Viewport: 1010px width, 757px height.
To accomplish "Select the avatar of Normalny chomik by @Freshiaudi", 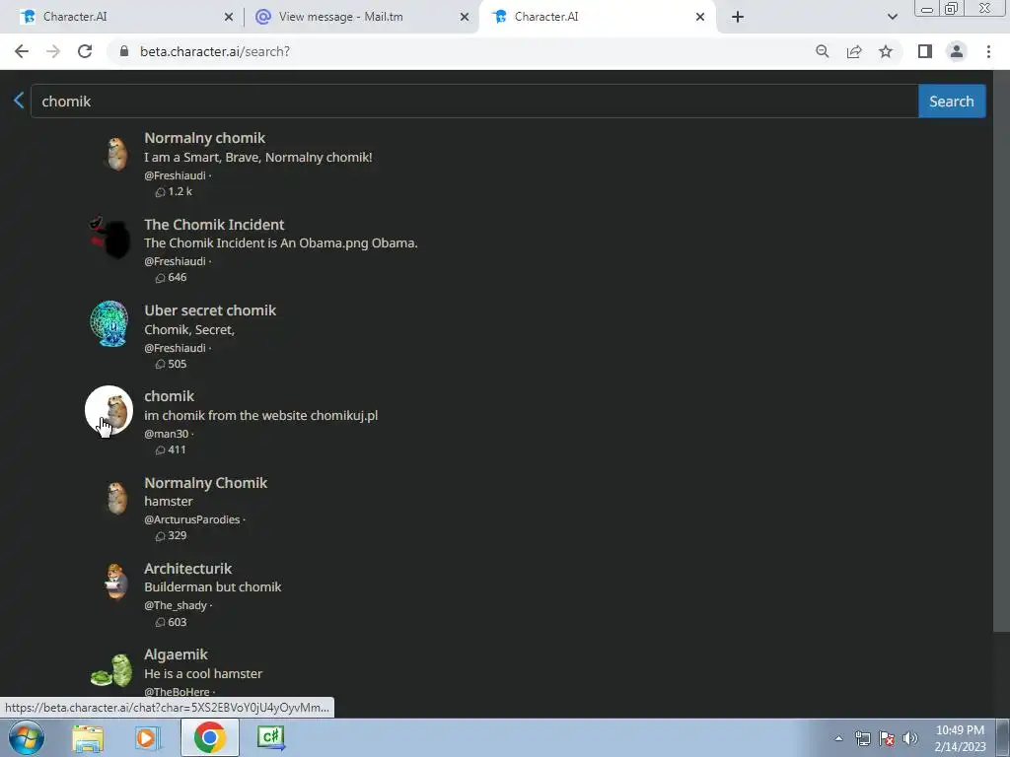I will 116,154.
